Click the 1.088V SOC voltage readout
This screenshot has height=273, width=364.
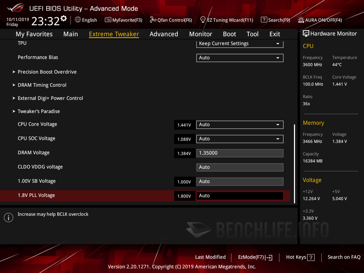tap(184, 139)
